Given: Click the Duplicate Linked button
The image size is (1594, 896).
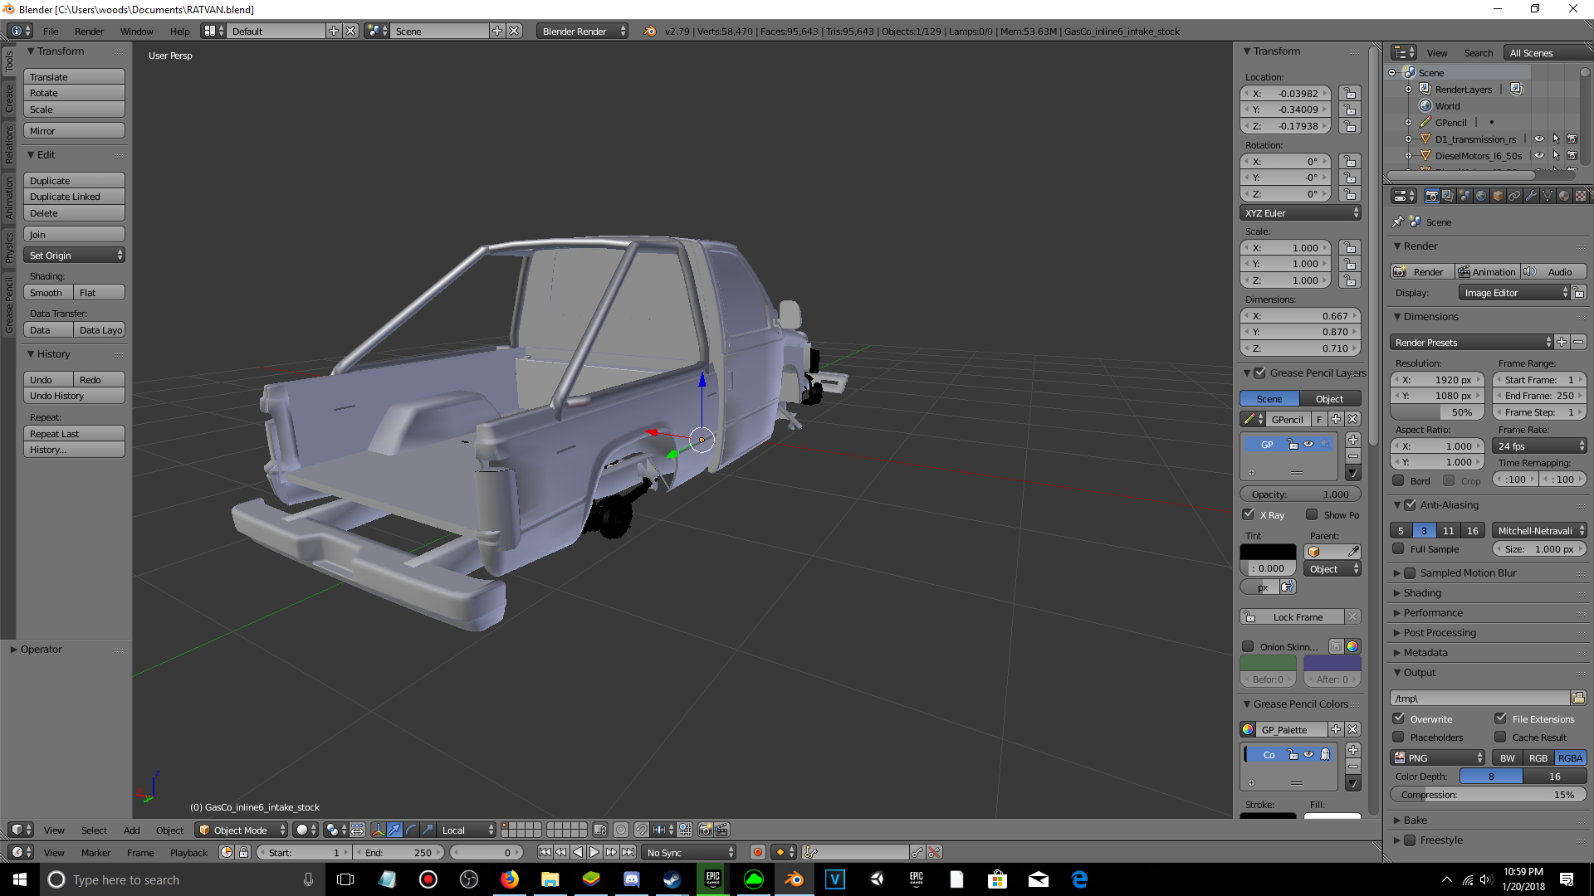Looking at the screenshot, I should (x=74, y=197).
